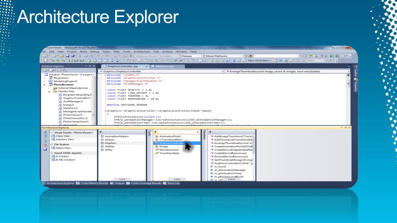Click the Zoom Out icon in toolbar
This screenshot has height=223, width=397.
click(x=303, y=61)
